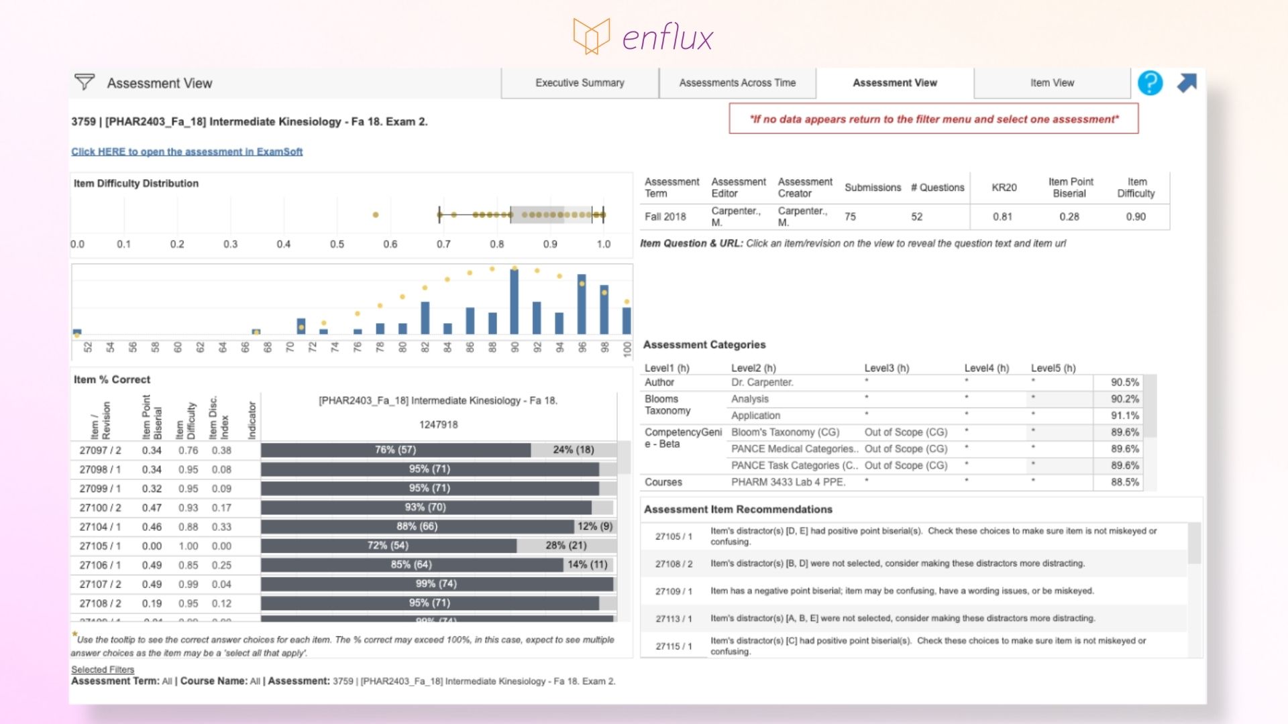
Task: Switch to the Executive Summary tab
Action: (579, 82)
